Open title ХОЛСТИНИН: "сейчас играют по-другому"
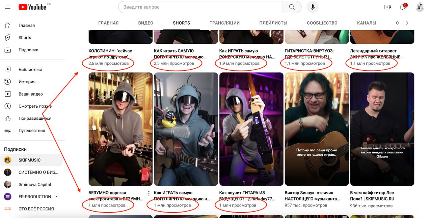432x218 pixels. pos(111,54)
